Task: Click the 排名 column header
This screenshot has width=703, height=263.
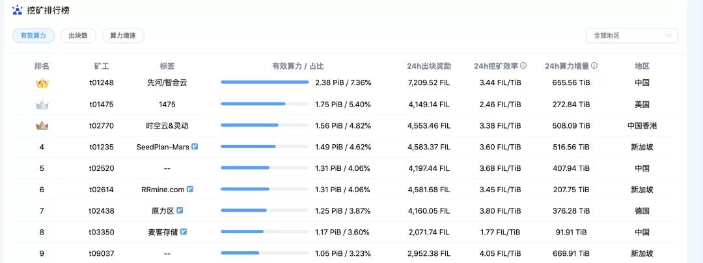Action: pos(42,66)
